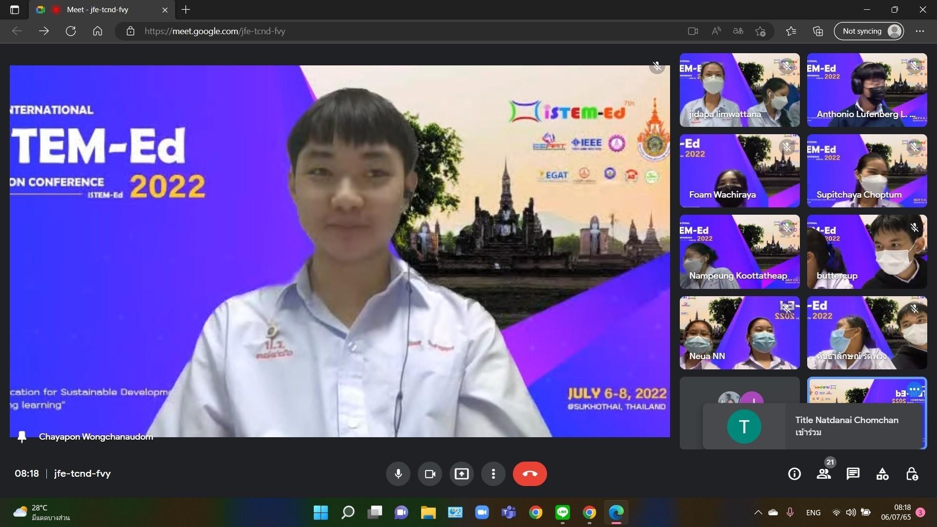Refresh the Meet page
Viewport: 937px width, 527px height.
tap(71, 31)
